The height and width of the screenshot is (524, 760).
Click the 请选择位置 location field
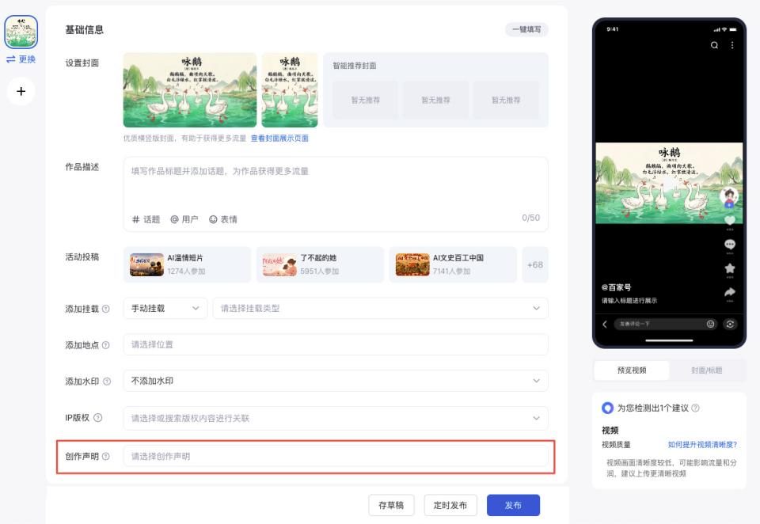coord(336,344)
